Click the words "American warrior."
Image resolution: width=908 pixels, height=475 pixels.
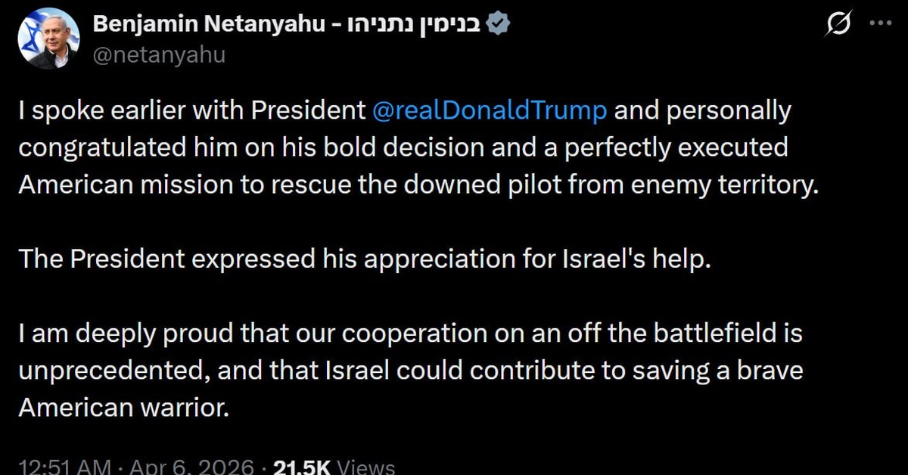(x=123, y=407)
